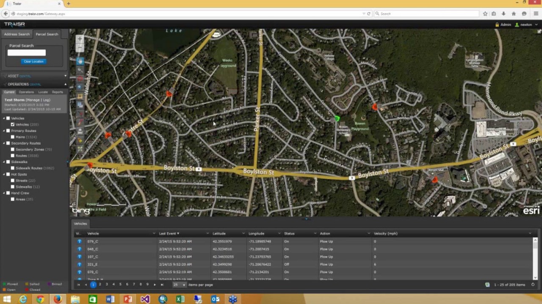This screenshot has height=304, width=542.
Task: Zoom in on the map with plus button
Action: (x=80, y=39)
